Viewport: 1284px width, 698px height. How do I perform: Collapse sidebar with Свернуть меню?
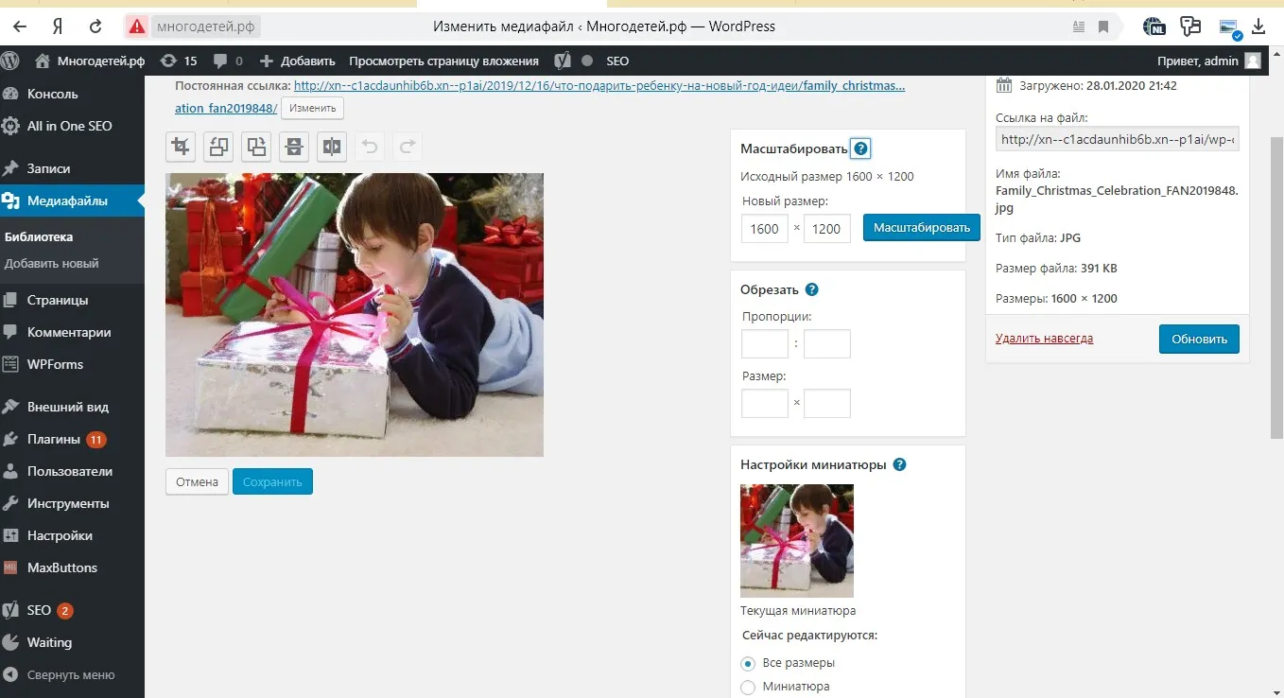[x=72, y=675]
